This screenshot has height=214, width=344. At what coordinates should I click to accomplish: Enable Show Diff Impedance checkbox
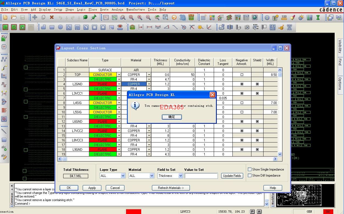(x=249, y=175)
